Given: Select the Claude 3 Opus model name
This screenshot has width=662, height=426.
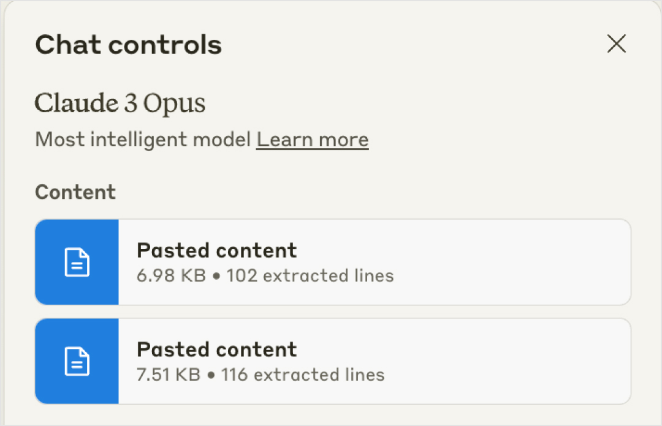Looking at the screenshot, I should pos(120,103).
